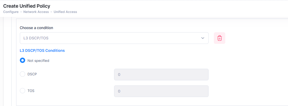Focus the DSCP value input field
The image size is (288, 106).
coord(161,75)
